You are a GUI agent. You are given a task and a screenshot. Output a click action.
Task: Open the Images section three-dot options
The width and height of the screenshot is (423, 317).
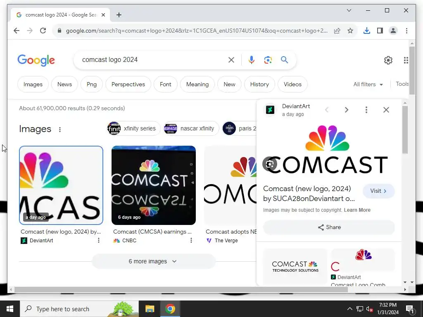(60, 130)
